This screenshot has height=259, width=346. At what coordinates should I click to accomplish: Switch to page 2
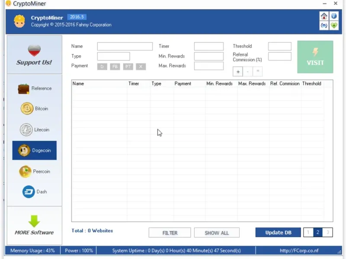318,232
